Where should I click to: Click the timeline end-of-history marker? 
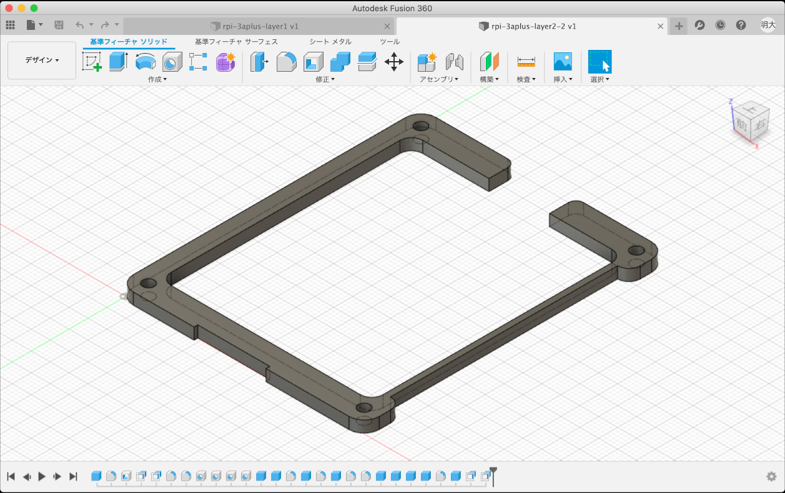tap(493, 476)
